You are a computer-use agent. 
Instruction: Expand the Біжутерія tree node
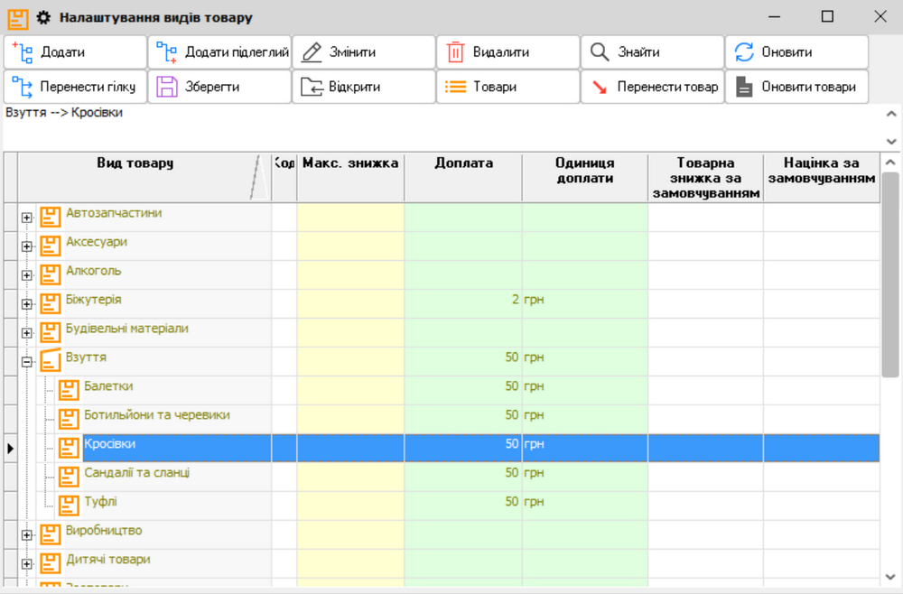(27, 304)
